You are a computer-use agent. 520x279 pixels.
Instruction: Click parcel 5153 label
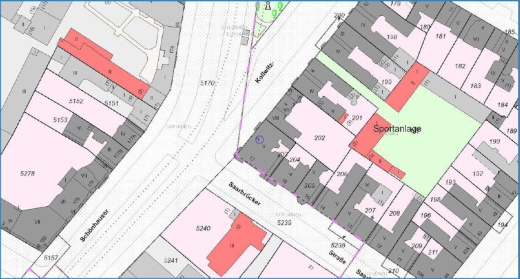(60, 119)
